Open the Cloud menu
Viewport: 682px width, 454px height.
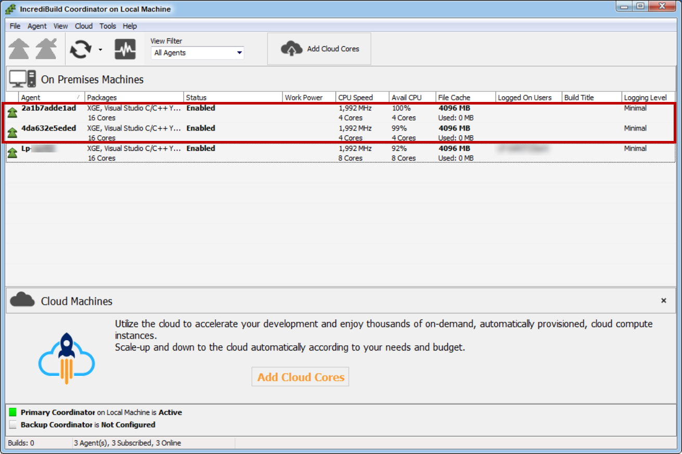(x=83, y=26)
